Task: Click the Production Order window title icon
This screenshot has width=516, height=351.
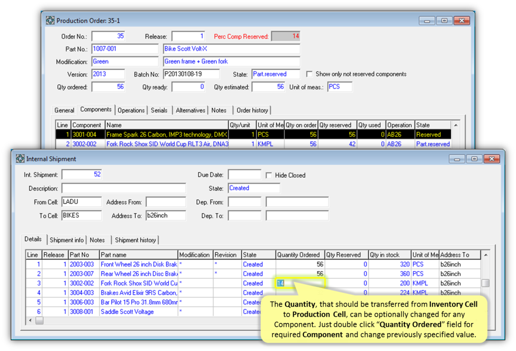Action: pos(50,21)
